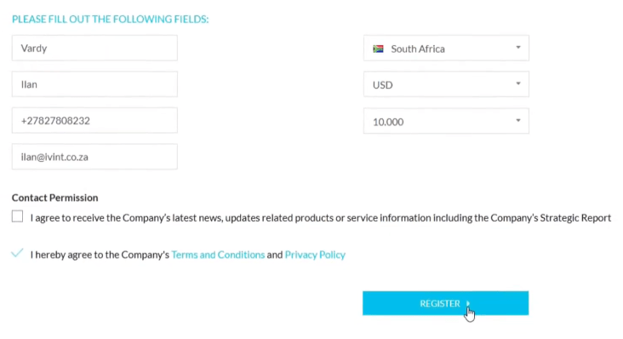This screenshot has width=623, height=339.
Task: Focus the phone number field +27827808232
Action: 94,120
